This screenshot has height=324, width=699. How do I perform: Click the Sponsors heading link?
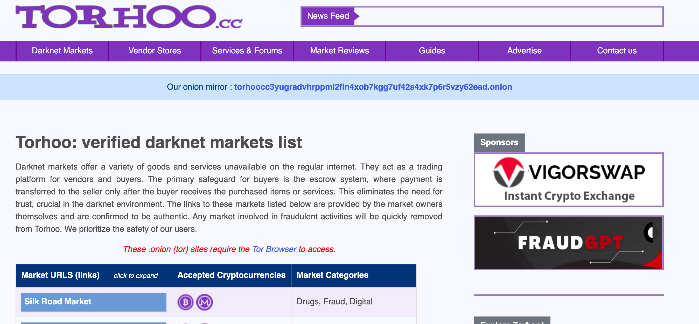[499, 142]
